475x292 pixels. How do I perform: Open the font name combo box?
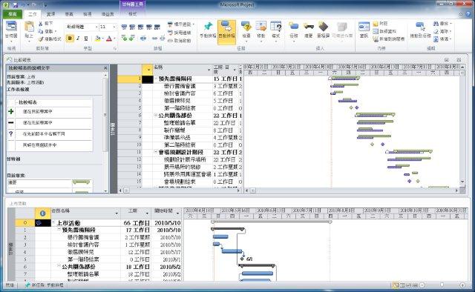[82, 27]
